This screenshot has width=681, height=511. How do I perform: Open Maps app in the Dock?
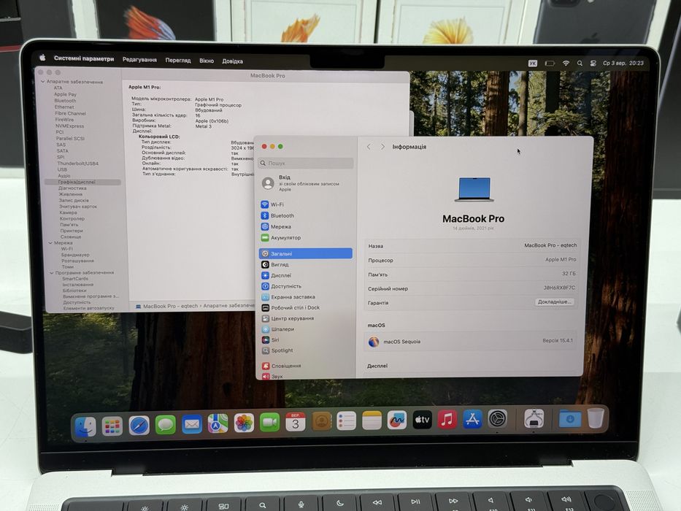pyautogui.click(x=218, y=423)
